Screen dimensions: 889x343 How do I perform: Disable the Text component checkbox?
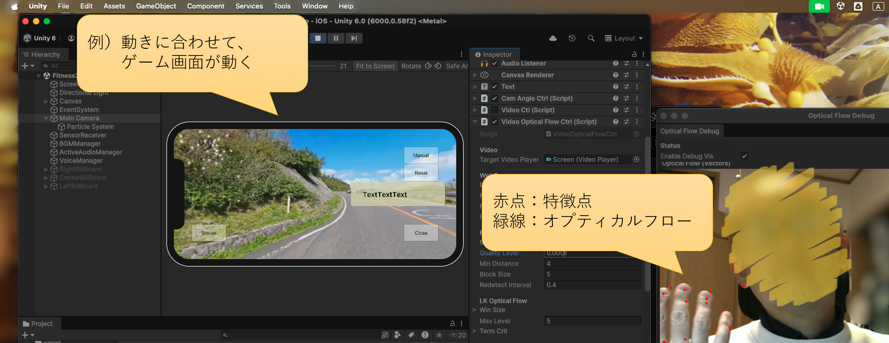[x=494, y=87]
